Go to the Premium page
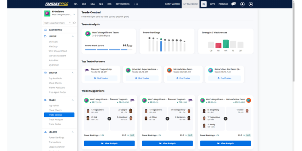 point(223,4)
